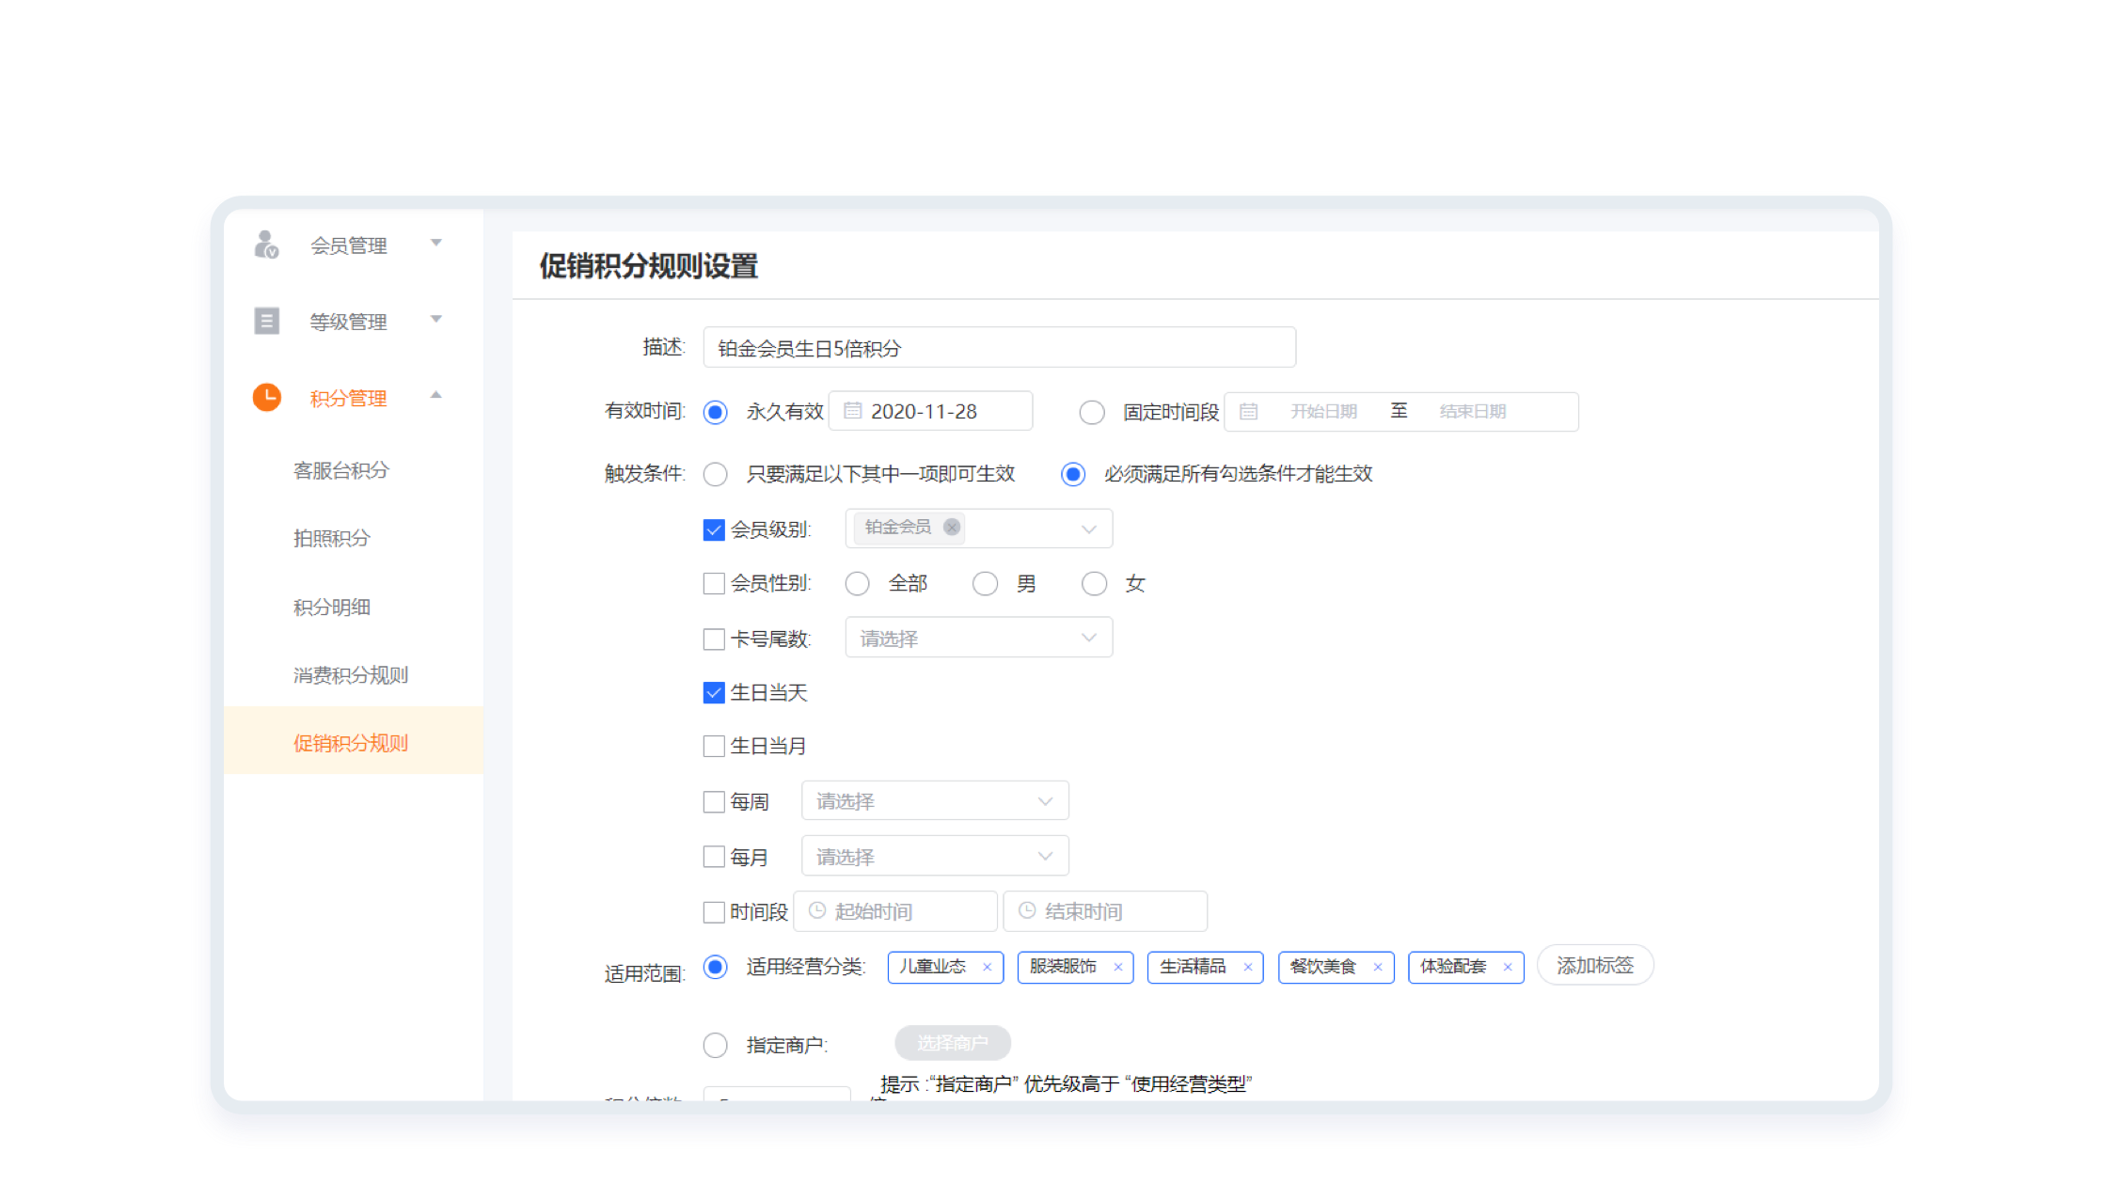Select the 固定时间段 radio button

click(x=1092, y=412)
